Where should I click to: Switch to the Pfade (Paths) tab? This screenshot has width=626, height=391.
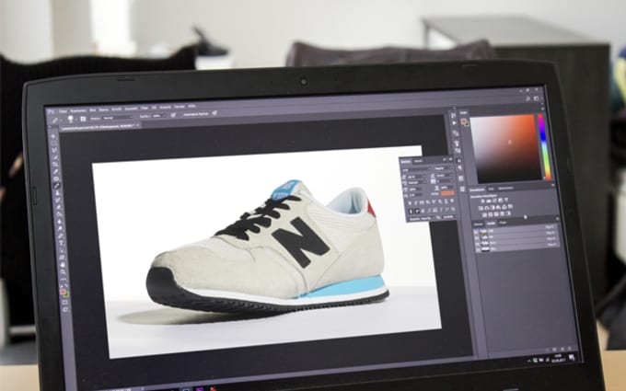coord(503,223)
